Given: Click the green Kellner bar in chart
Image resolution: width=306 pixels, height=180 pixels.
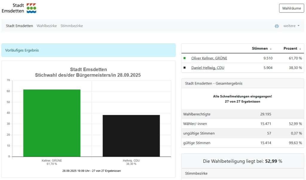Looking at the screenshot, I should [x=52, y=123].
